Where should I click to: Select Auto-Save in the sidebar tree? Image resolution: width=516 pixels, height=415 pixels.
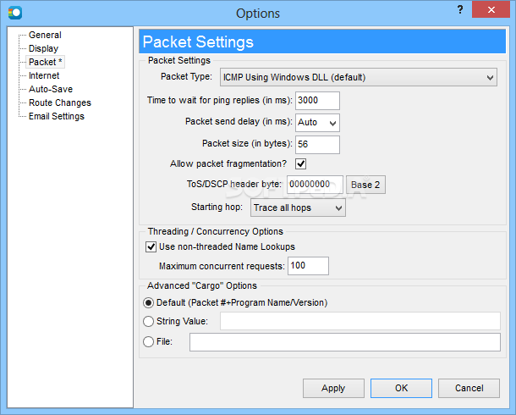(51, 89)
